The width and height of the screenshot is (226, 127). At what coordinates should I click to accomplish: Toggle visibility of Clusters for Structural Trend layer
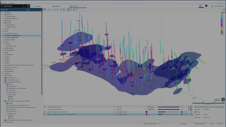coord(45,109)
